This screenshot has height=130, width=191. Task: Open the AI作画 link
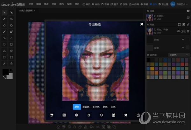point(134,4)
